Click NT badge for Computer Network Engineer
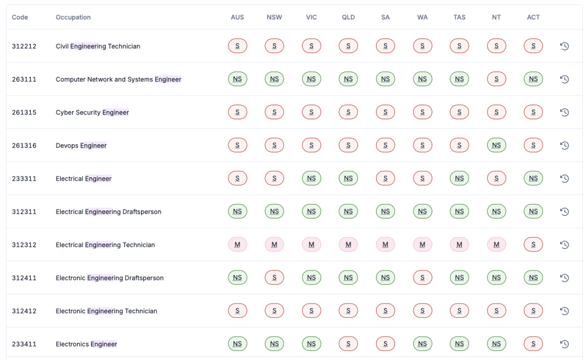 click(x=496, y=79)
